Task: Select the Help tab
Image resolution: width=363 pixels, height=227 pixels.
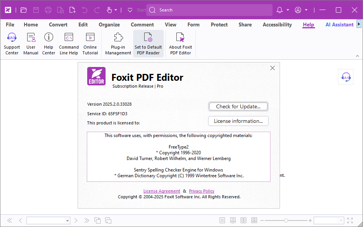Action: (x=308, y=24)
